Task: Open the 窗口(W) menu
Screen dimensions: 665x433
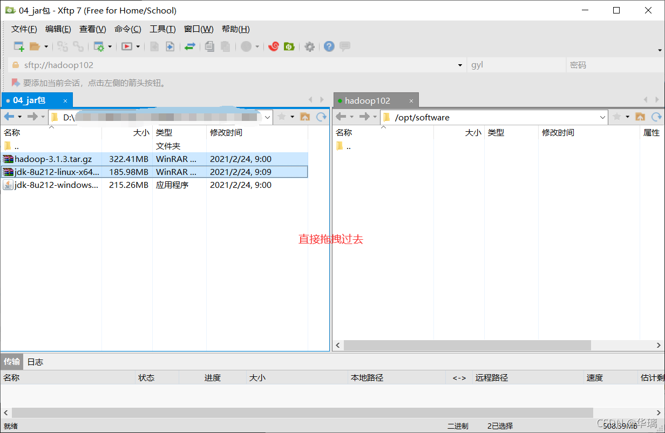Action: click(199, 29)
